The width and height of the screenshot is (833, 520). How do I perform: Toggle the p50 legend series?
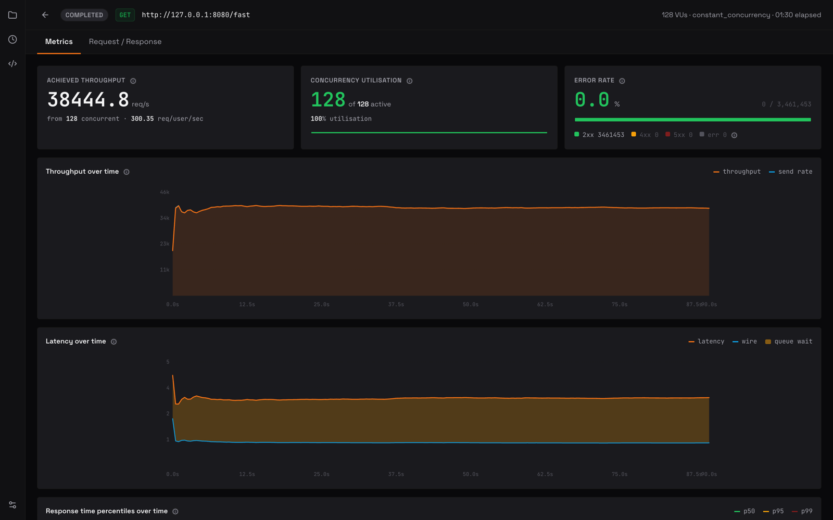point(744,511)
